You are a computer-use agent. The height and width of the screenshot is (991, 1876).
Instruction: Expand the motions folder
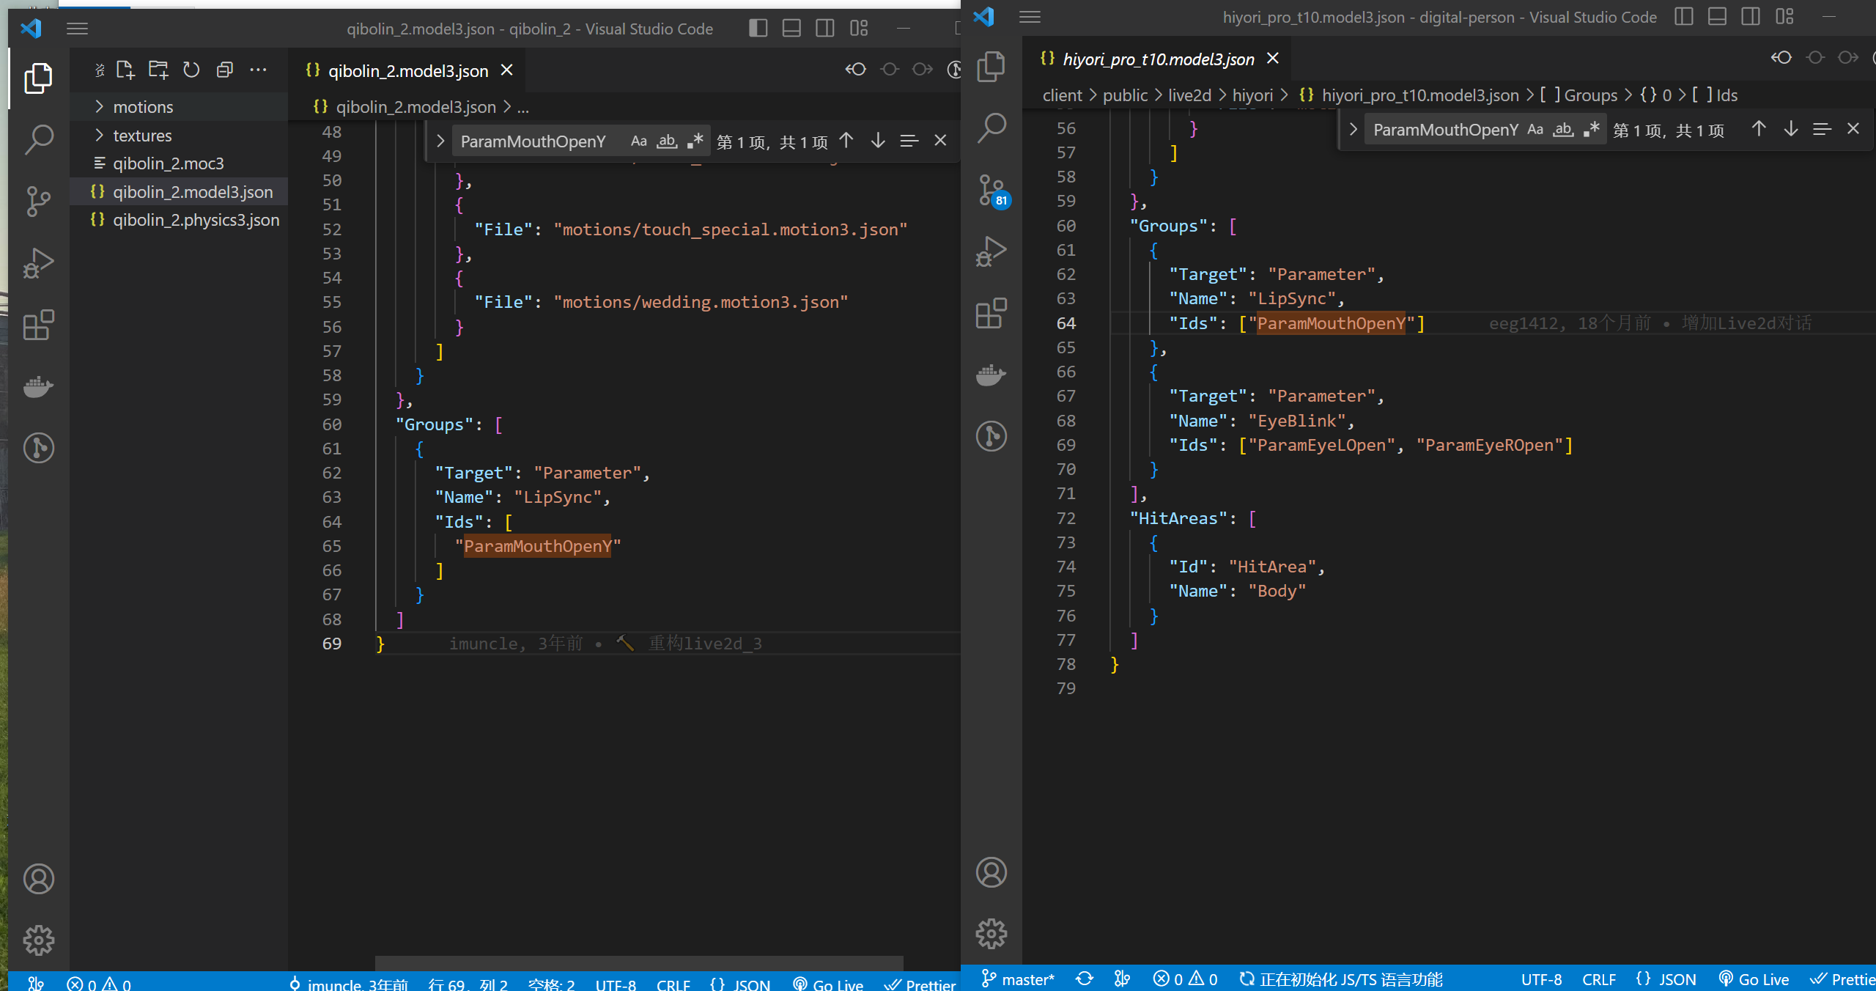(x=143, y=107)
